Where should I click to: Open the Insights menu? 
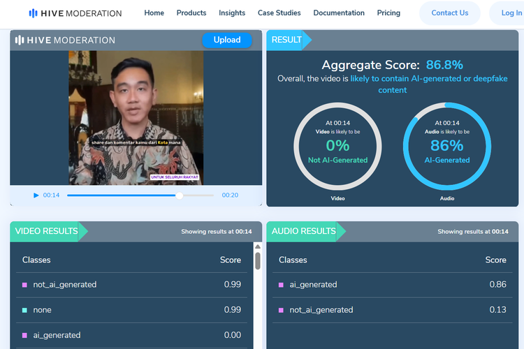click(232, 13)
